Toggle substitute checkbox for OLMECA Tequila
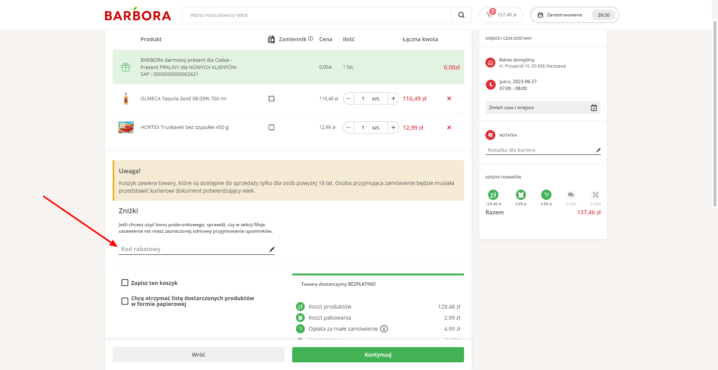 272,98
